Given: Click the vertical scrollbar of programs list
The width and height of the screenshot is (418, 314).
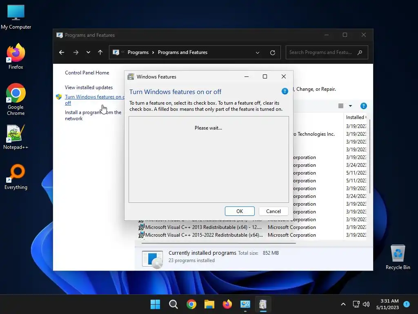Looking at the screenshot, I should tap(369, 157).
